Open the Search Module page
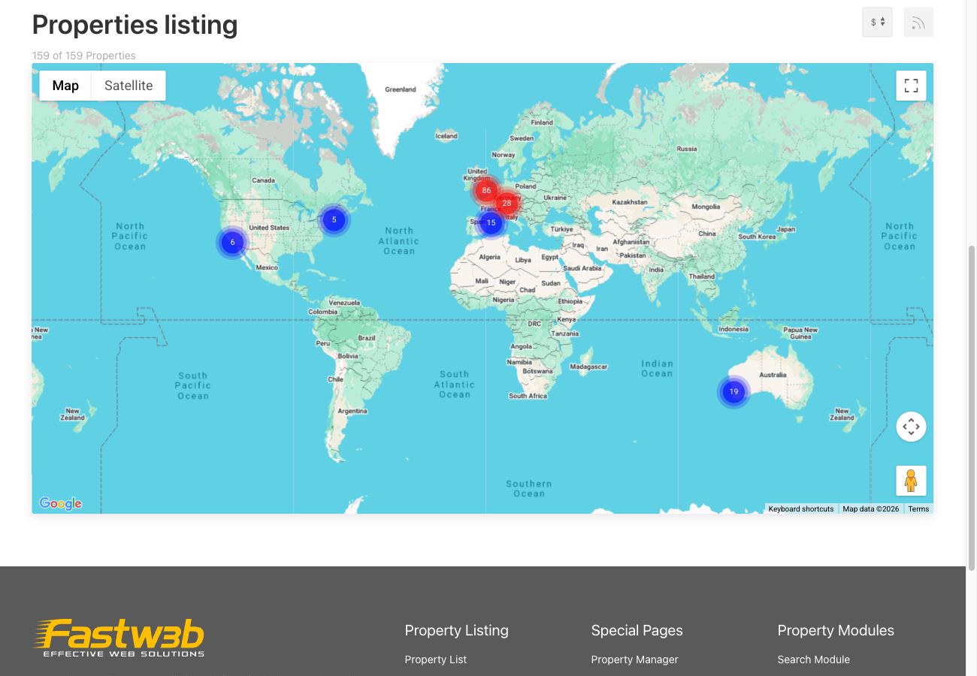 [814, 659]
